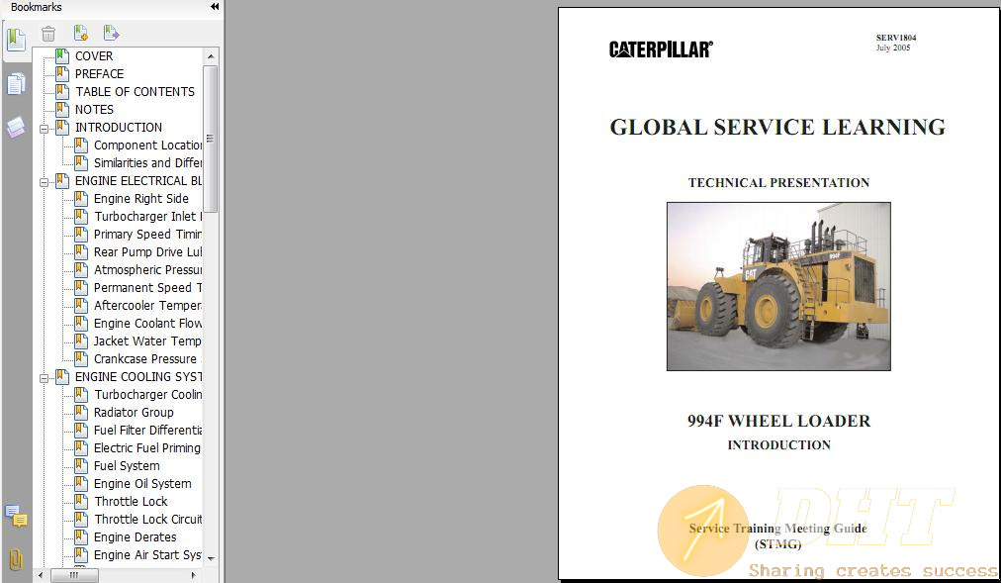This screenshot has width=1001, height=583.
Task: Open the Similarities and Differences bookmark
Action: (x=147, y=163)
